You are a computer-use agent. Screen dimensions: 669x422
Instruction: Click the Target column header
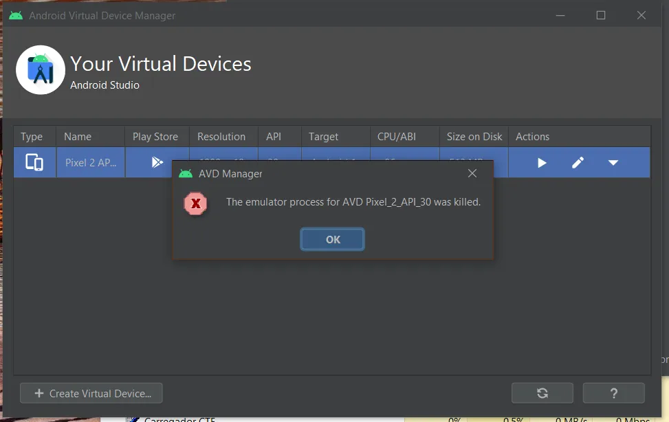(323, 136)
